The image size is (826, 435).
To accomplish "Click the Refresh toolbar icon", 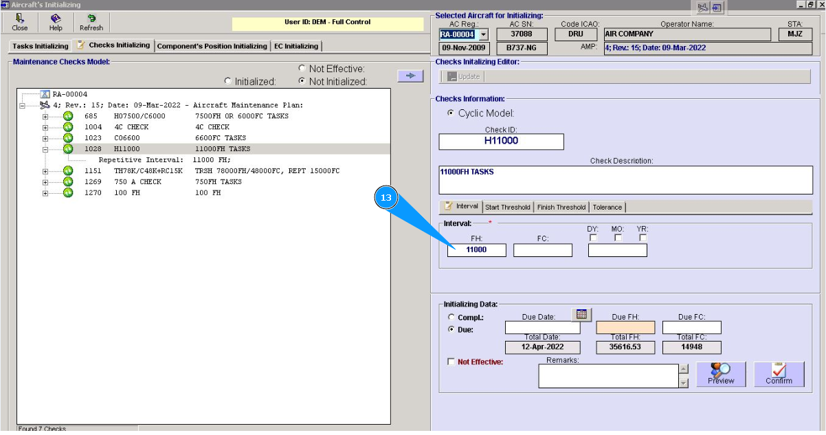I will 91,23.
